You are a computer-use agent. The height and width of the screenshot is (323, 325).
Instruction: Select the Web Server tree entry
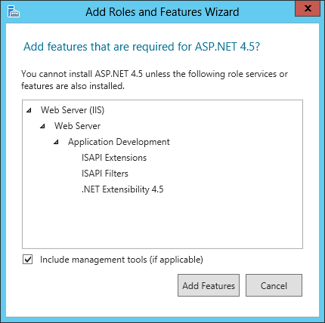[77, 126]
